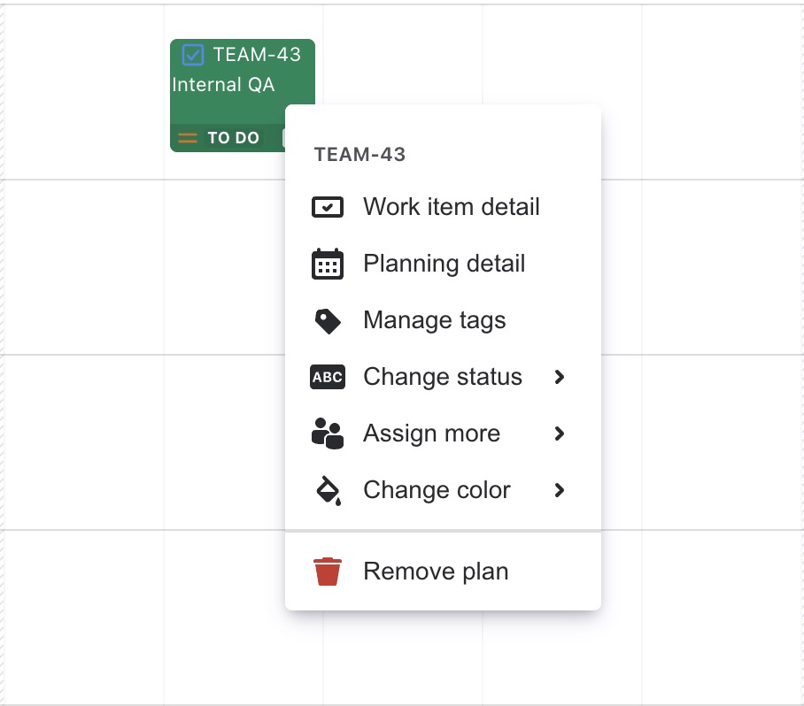Click the Change color paint bucket icon
Screen dimensions: 804x706
328,490
